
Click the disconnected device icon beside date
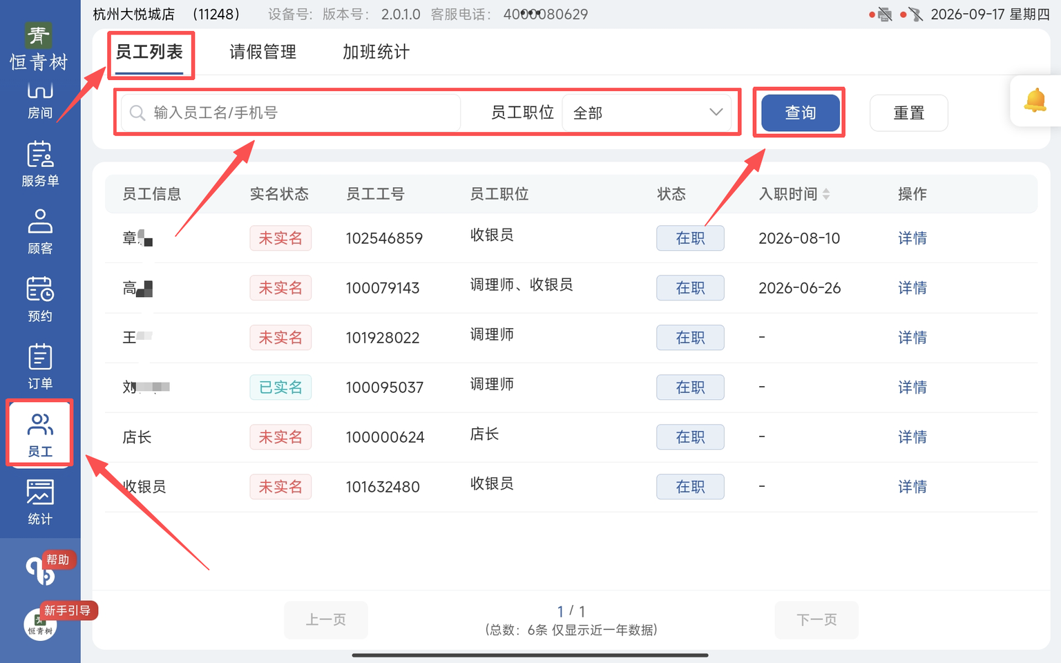915,15
